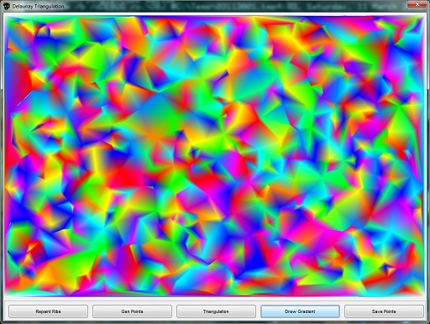430x324 pixels.
Task: Save points using Save Points button
Action: click(x=384, y=311)
